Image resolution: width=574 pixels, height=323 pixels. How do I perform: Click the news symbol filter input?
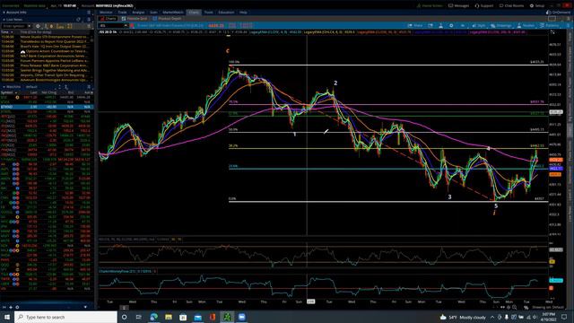click(x=14, y=26)
